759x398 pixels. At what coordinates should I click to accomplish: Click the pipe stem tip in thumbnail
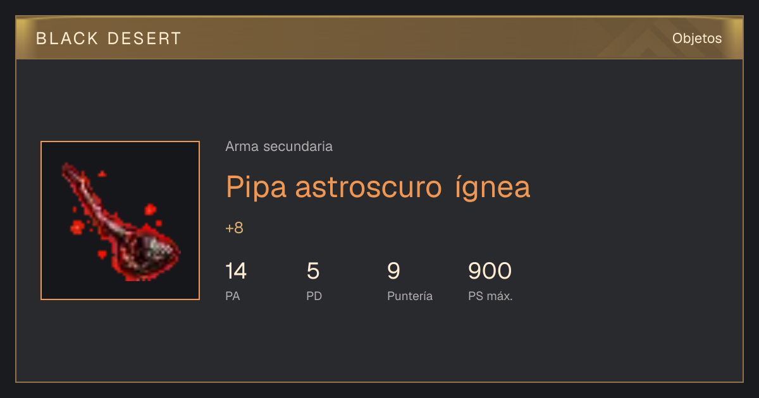69,169
